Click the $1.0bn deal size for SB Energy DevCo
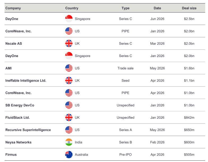Viewport: 208px width, 162px height. (x=189, y=105)
